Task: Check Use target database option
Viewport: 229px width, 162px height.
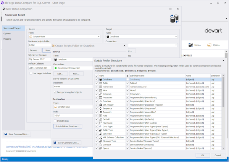Action: coord(31,73)
